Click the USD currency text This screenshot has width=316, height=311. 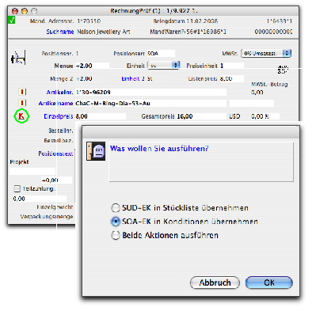tap(234, 116)
